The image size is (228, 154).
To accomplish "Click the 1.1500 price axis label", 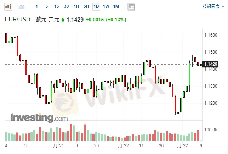I will [x=211, y=52].
